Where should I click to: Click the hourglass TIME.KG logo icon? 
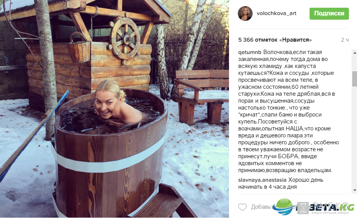tap(303, 208)
